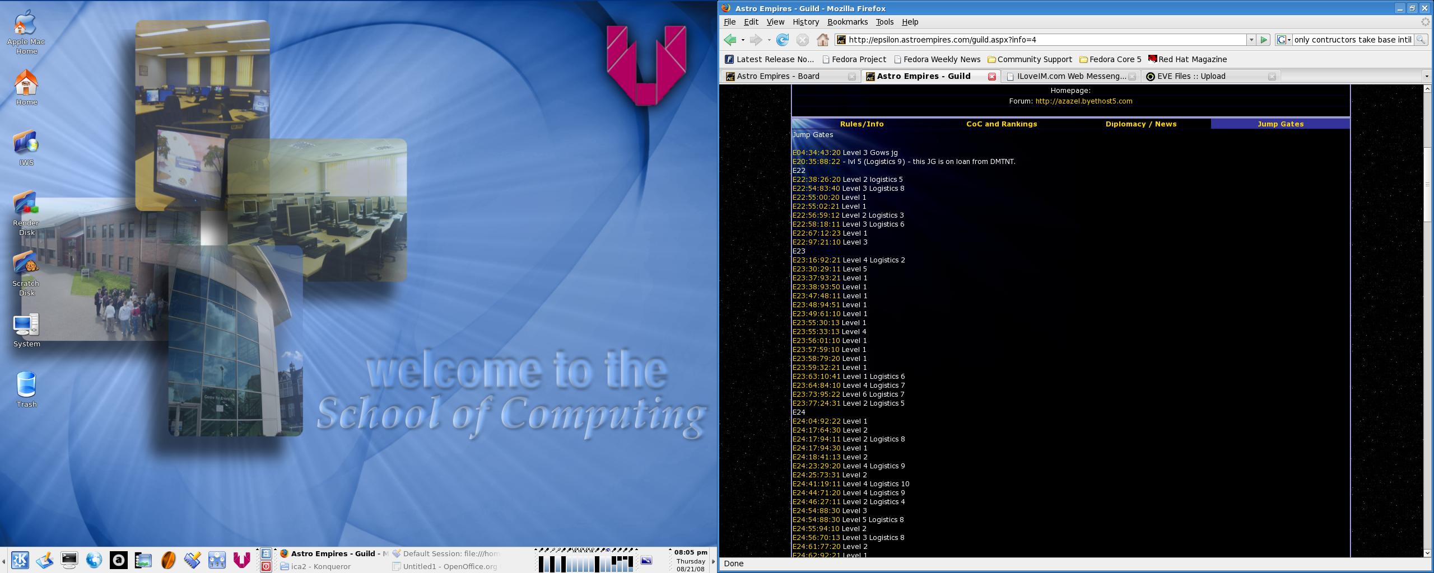Click the small desktop icon beside the clock

646,560
